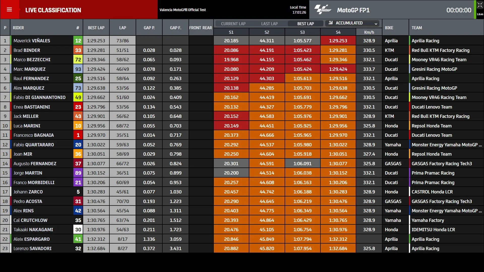The width and height of the screenshot is (484, 272).
Task: Select rider Fabio QUARTARARO
Action: (x=34, y=145)
